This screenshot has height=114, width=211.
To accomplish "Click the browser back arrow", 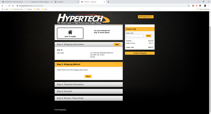I will point(2,6).
